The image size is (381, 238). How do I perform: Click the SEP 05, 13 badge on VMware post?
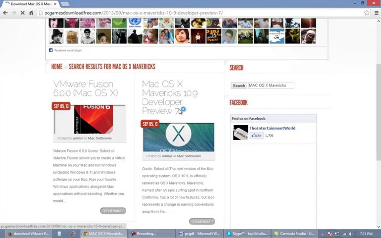point(61,106)
